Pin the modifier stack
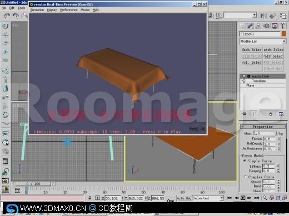 (245, 114)
